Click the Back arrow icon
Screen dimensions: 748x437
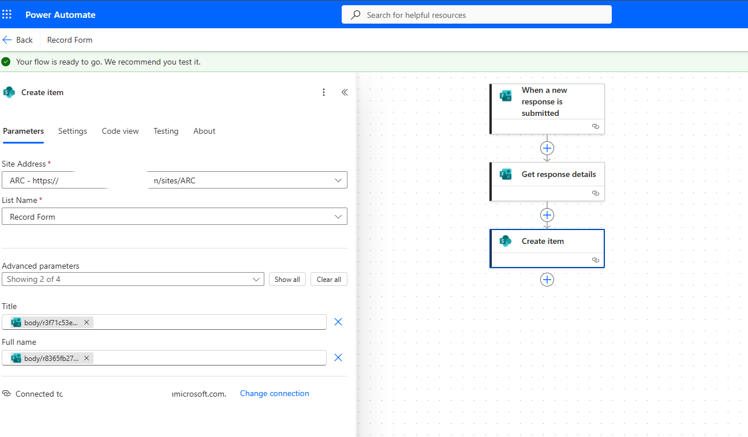[8, 40]
